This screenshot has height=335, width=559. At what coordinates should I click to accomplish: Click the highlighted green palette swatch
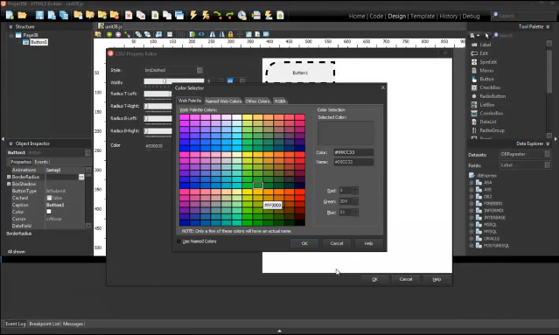click(x=258, y=185)
